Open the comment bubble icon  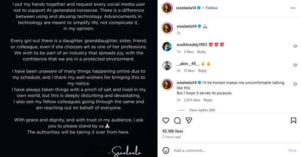(178, 120)
